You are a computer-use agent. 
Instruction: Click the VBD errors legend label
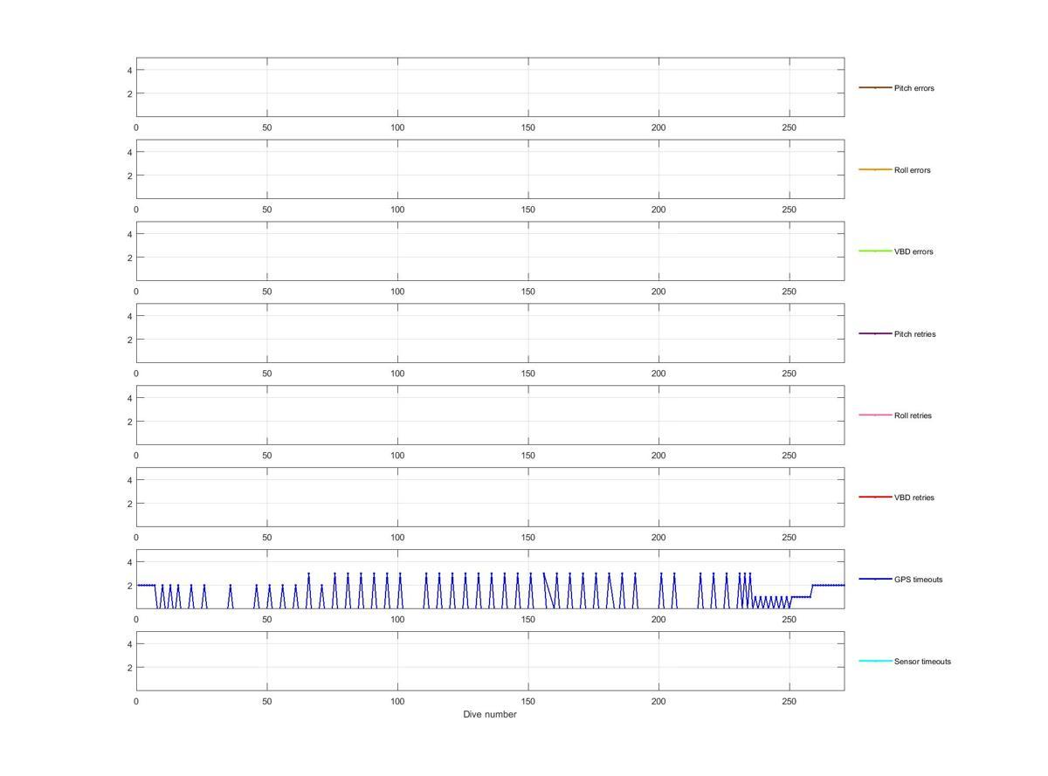pos(914,251)
